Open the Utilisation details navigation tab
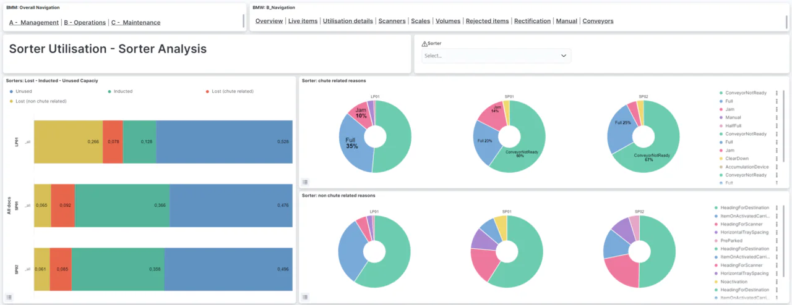Image resolution: width=792 pixels, height=305 pixels. coord(348,21)
